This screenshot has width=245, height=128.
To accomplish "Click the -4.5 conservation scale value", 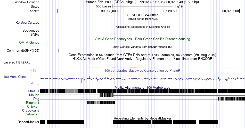I will [34, 83].
